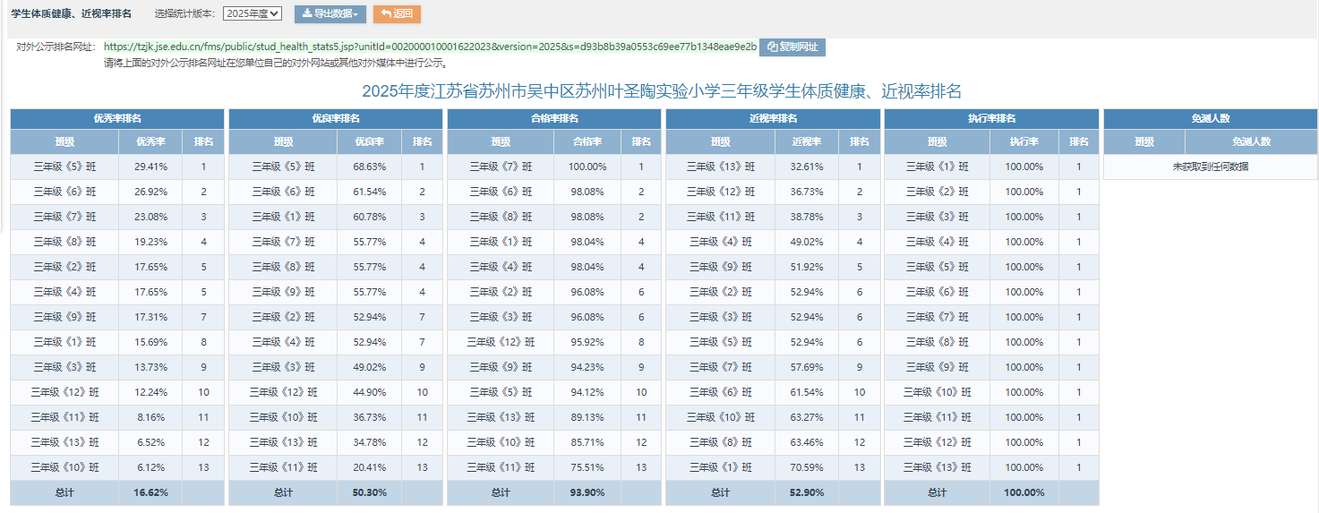
Task: Click the 优秀率排名 table header
Action: (117, 118)
